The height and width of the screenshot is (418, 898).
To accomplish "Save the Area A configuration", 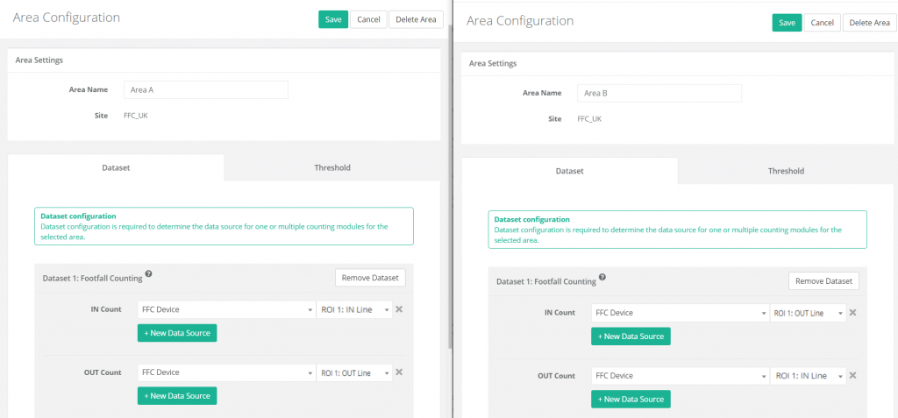I will tap(333, 19).
